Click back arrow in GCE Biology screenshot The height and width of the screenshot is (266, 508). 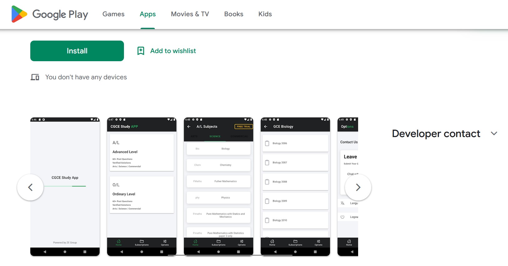(x=266, y=126)
